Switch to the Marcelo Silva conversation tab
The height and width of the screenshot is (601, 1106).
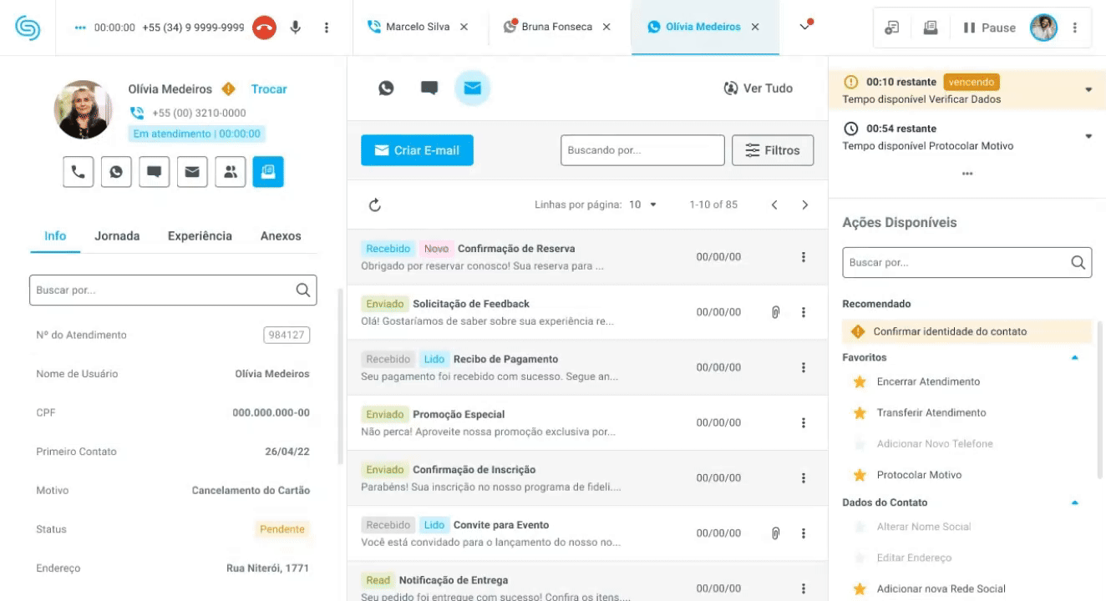click(417, 27)
